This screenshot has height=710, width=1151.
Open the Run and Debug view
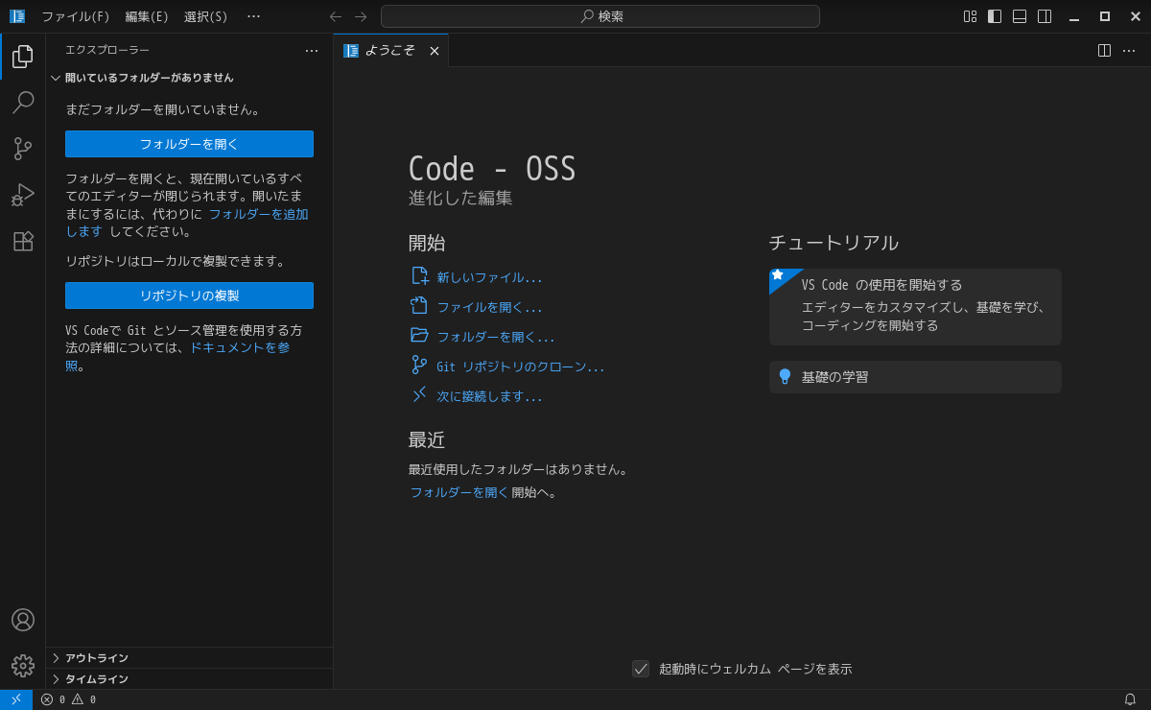[23, 195]
